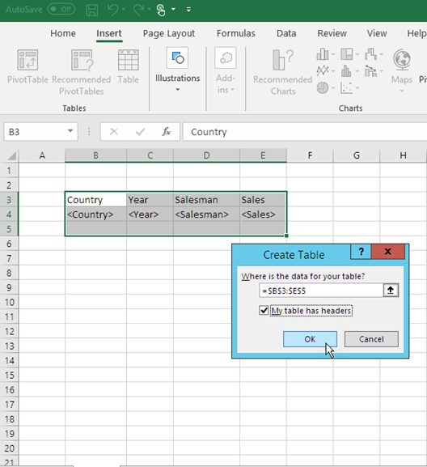Viewport: 427px width, 467px height.
Task: Click the Cancel X in formula bar
Action: pyautogui.click(x=114, y=131)
